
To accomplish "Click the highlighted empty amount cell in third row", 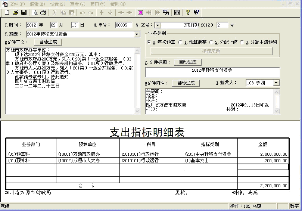I will [x=263, y=167].
